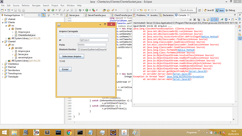Open the Project menu
242x136 pixels.
point(55,5)
